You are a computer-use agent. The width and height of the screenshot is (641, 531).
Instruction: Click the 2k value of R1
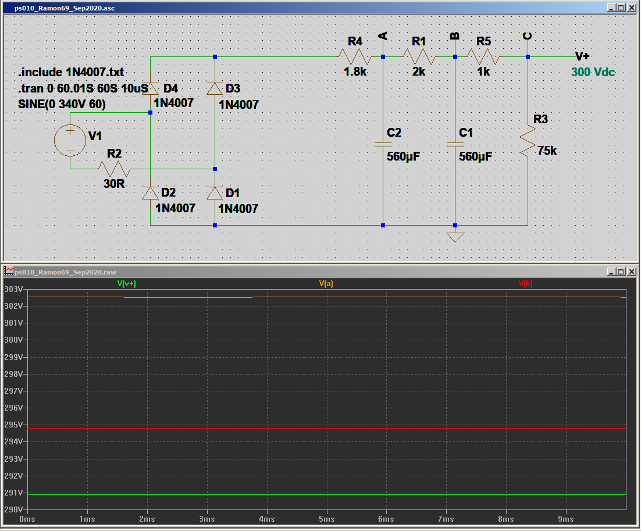coord(419,72)
